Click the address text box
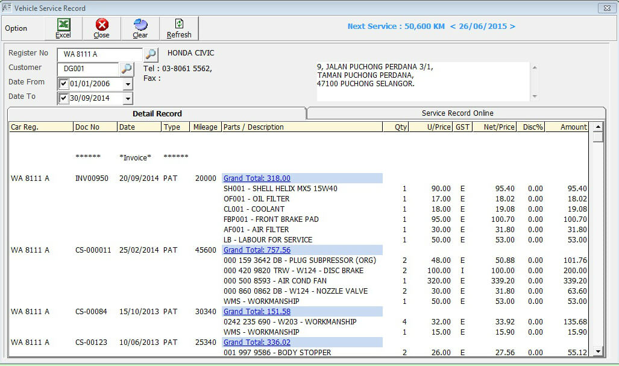Viewport: 619px width, 366px height. 423,81
